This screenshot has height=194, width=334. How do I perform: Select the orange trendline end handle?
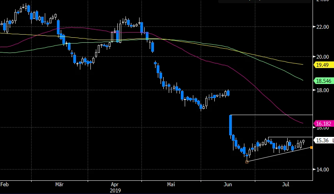(x=311, y=147)
